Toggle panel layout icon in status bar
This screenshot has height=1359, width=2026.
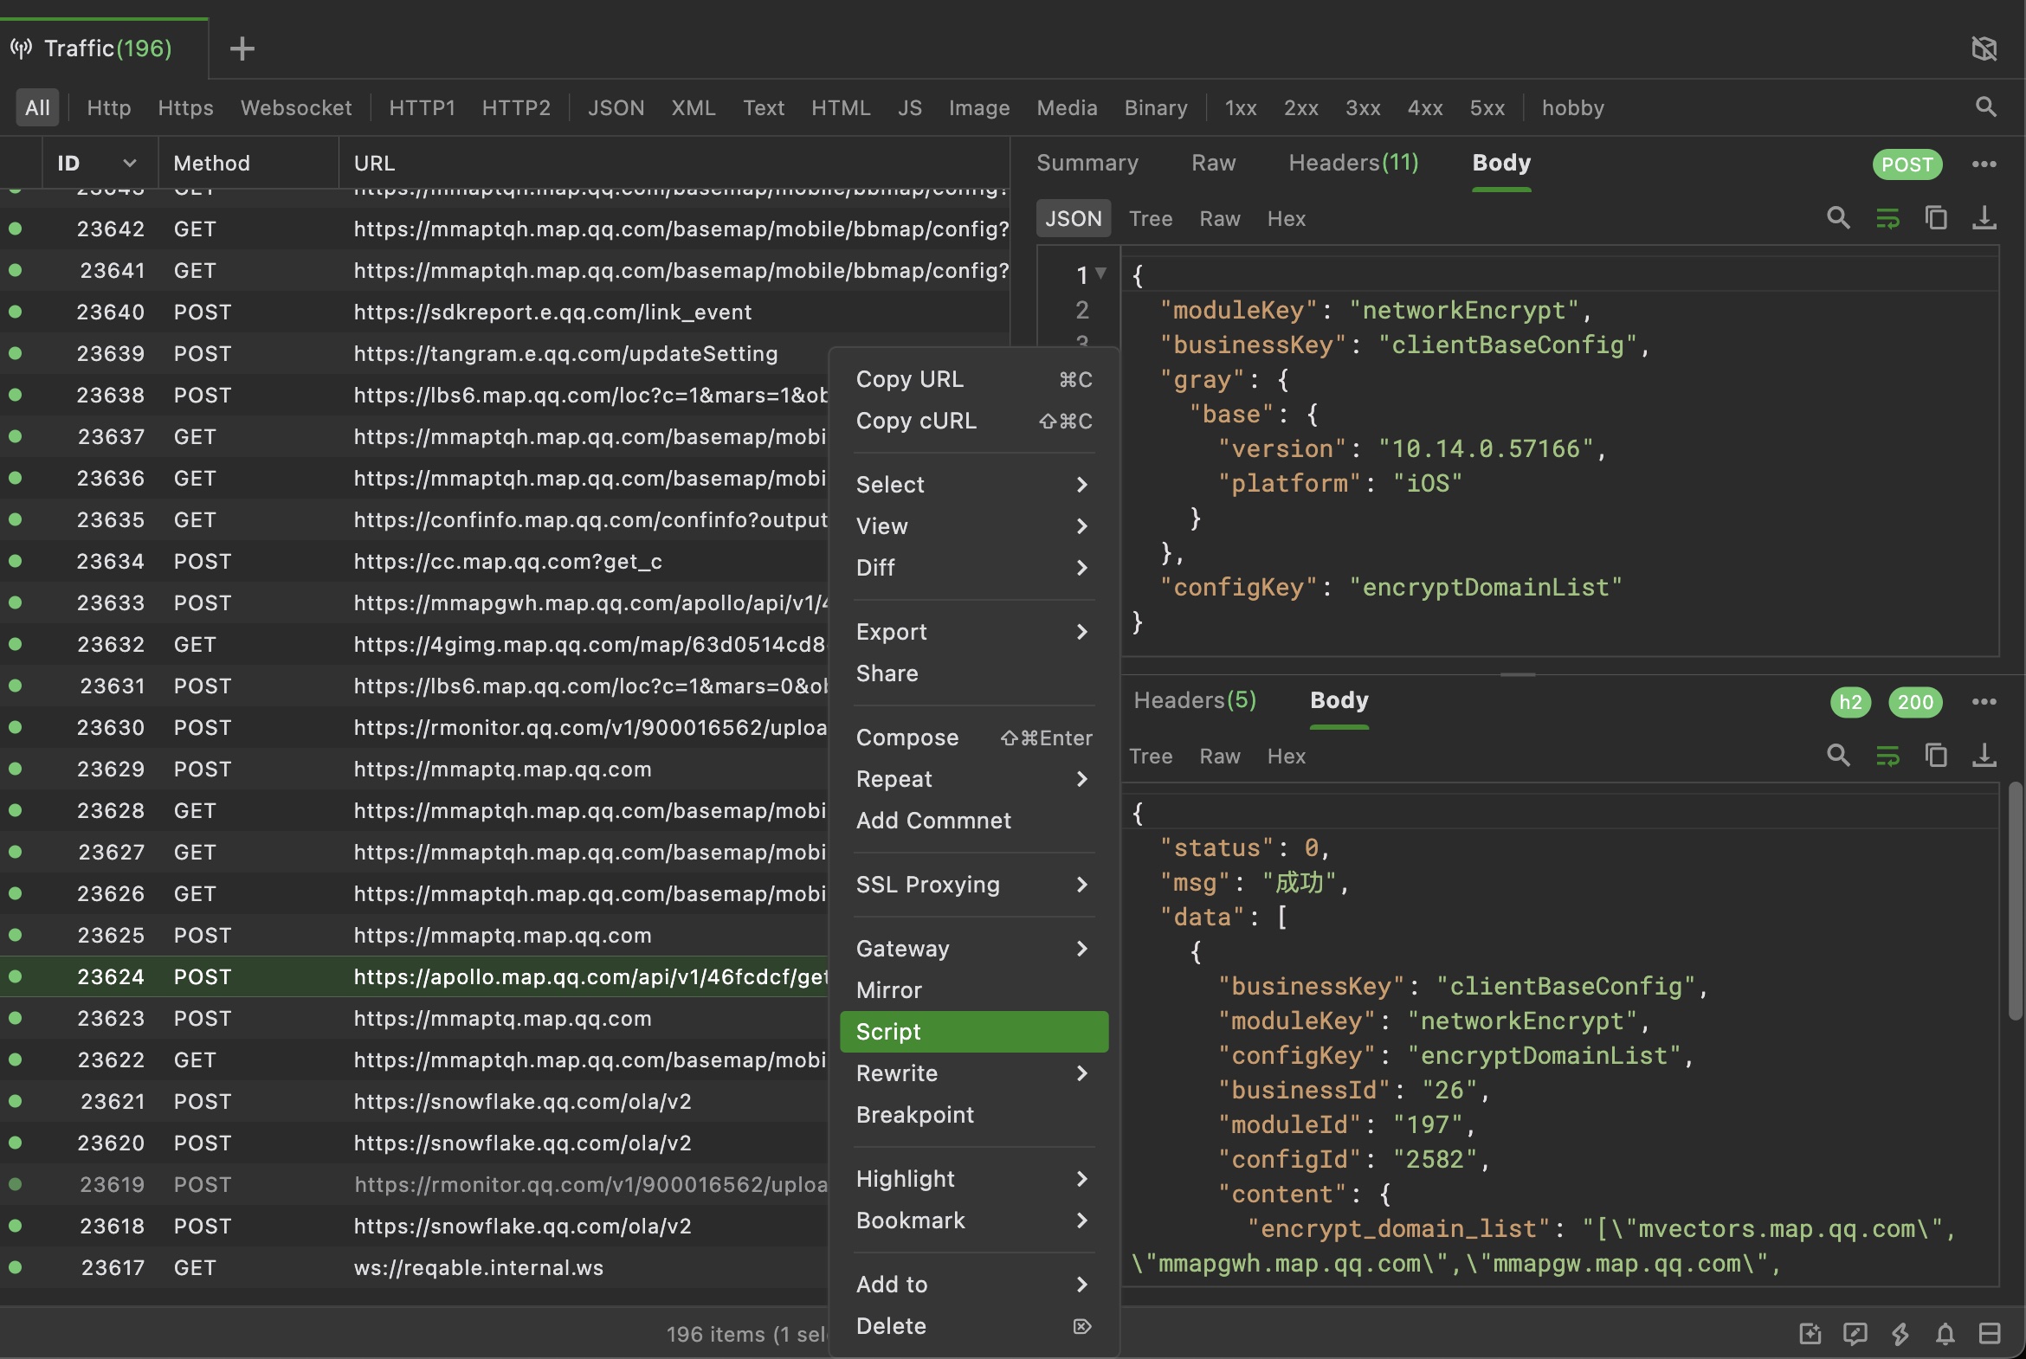coord(1990,1333)
